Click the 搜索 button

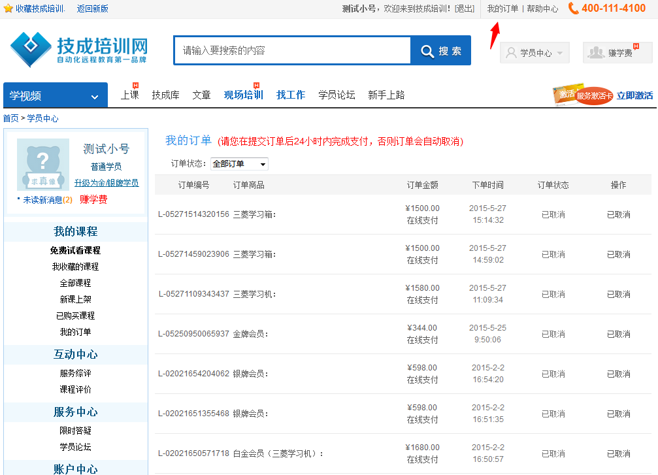coord(440,51)
